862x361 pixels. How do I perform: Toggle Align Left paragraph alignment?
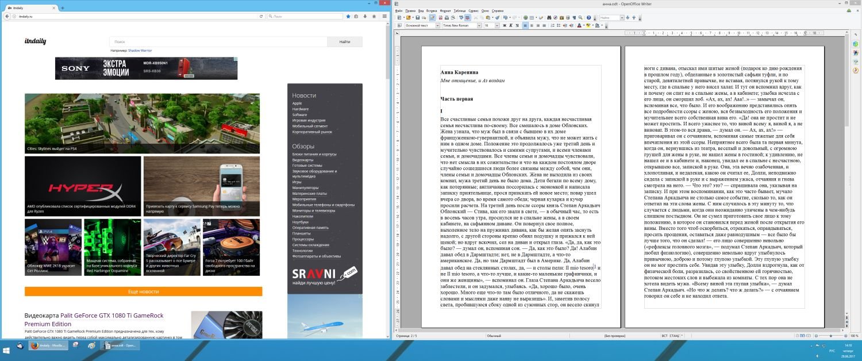pos(525,25)
